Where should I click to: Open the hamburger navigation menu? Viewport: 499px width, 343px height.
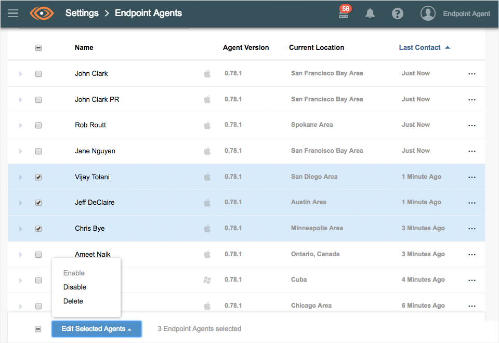click(13, 14)
